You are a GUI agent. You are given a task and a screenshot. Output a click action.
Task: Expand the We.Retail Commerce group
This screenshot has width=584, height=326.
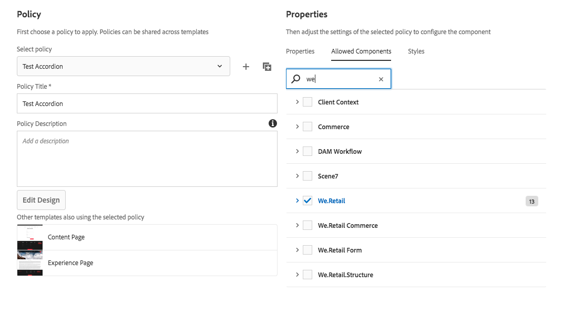tap(297, 225)
